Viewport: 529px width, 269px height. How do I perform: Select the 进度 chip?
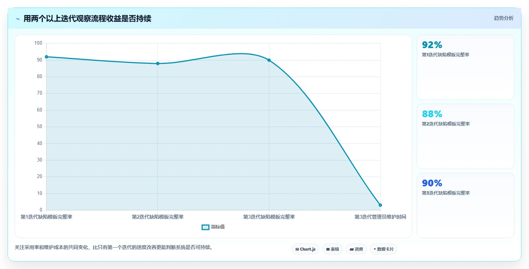click(x=356, y=249)
